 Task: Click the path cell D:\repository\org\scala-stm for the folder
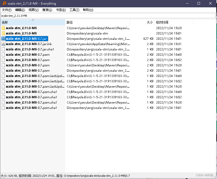pyautogui.click(x=87, y=33)
